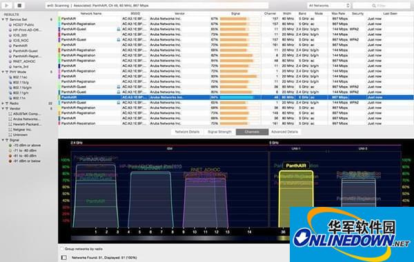Filter by Netgear Inc. vendor icon
The height and width of the screenshot is (262, 414).
click(10, 130)
